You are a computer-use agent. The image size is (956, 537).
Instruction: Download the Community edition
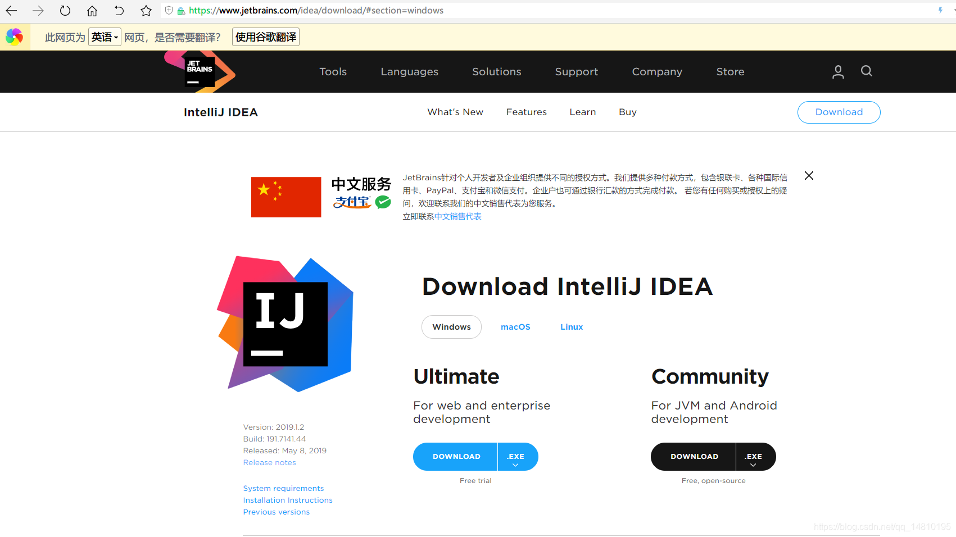point(694,457)
